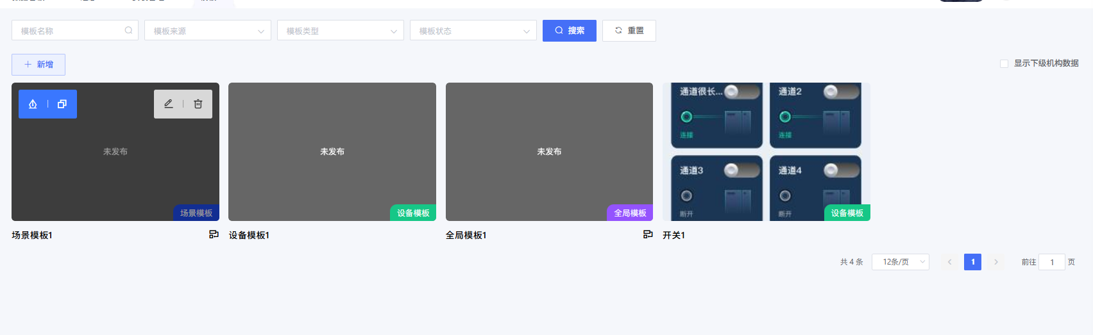Viewport: 1093px width, 335px height.
Task: Enable the 显示下级机构数据 checkbox
Action: pyautogui.click(x=1004, y=63)
